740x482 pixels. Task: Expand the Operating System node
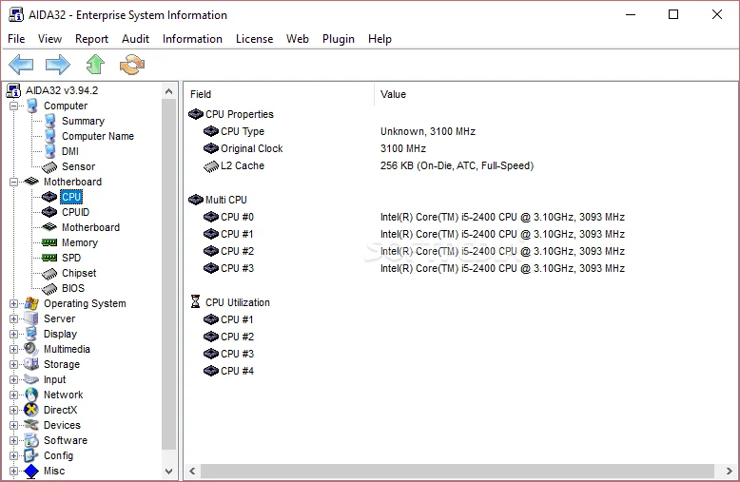point(13,303)
